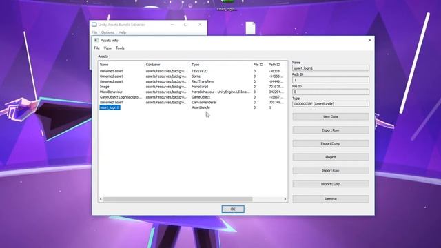The height and width of the screenshot is (248, 441).
Task: Click the File ID input field
Action: (331, 92)
